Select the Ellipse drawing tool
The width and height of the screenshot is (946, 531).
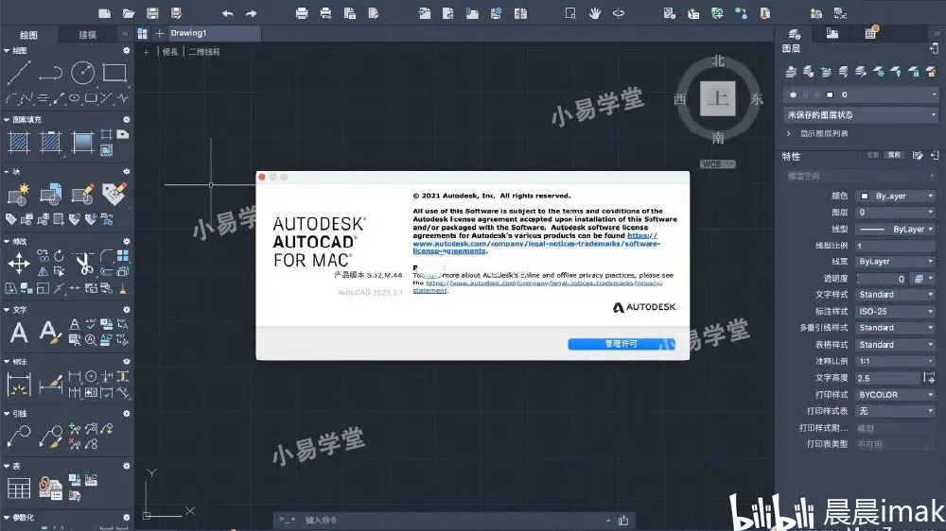(74, 97)
